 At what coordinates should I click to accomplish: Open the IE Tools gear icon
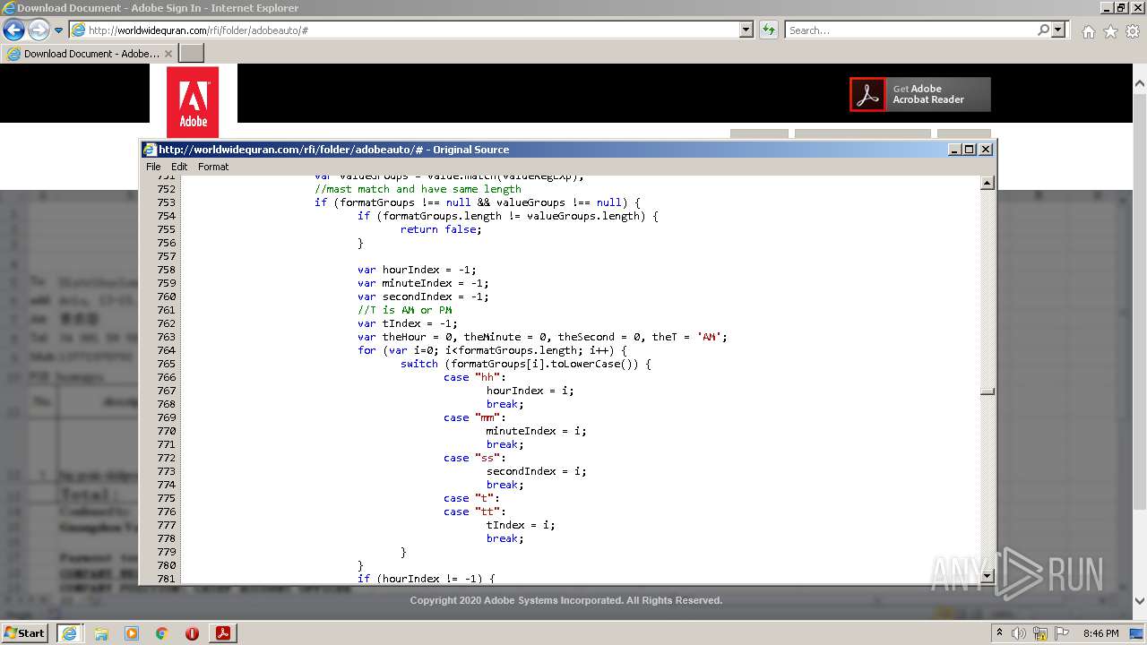coord(1133,31)
